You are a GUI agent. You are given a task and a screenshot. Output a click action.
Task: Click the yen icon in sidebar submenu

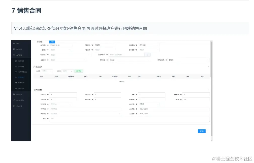pyautogui.click(x=16, y=88)
